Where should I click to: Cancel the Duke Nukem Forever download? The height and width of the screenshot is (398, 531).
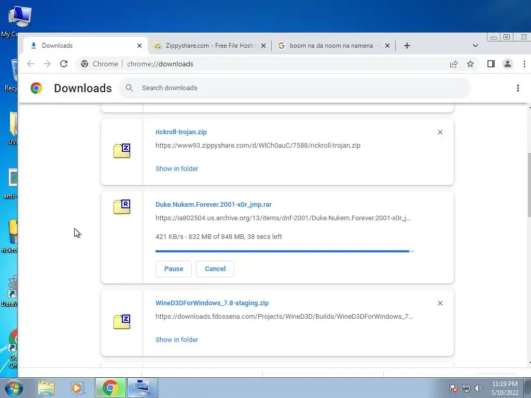pos(215,269)
